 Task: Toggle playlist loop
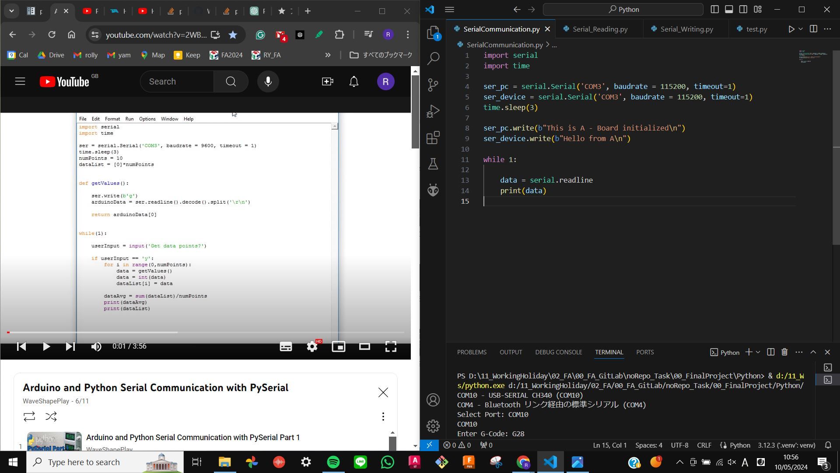click(29, 417)
